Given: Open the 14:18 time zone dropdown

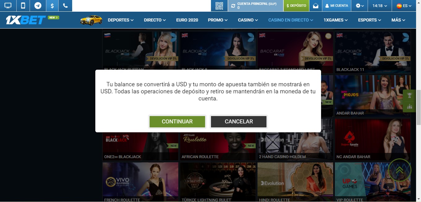Looking at the screenshot, I should [x=380, y=6].
